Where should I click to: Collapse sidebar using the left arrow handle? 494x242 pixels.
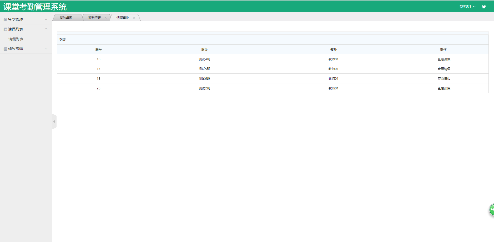tap(54, 121)
